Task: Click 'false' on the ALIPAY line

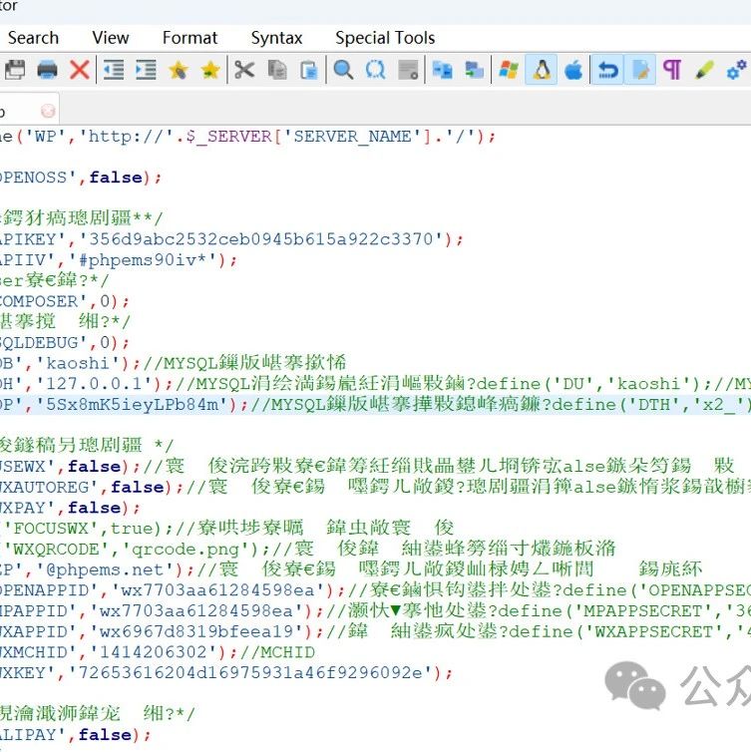Action: 105,734
